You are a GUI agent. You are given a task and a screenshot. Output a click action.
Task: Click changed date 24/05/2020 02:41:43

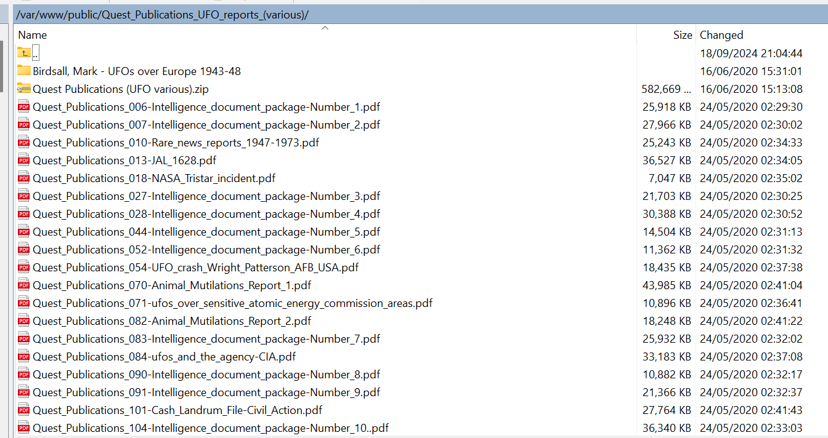(x=752, y=410)
